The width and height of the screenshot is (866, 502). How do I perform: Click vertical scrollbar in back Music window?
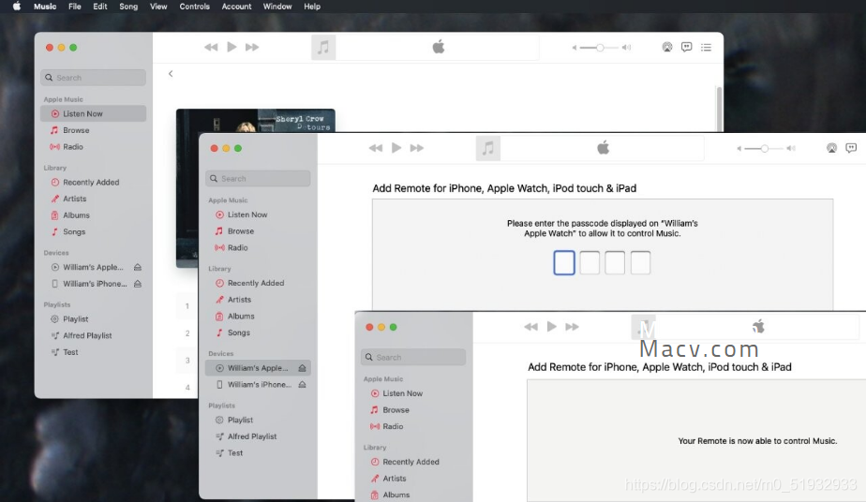coord(719,108)
